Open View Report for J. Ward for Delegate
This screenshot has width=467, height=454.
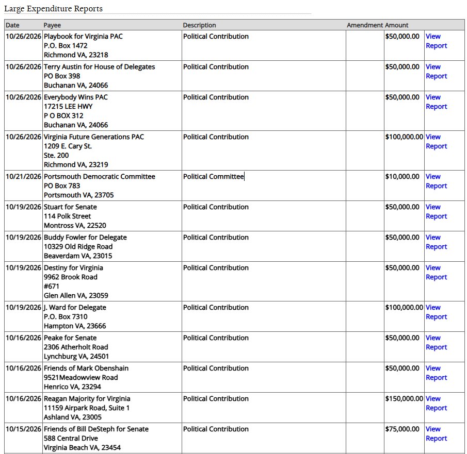point(437,312)
